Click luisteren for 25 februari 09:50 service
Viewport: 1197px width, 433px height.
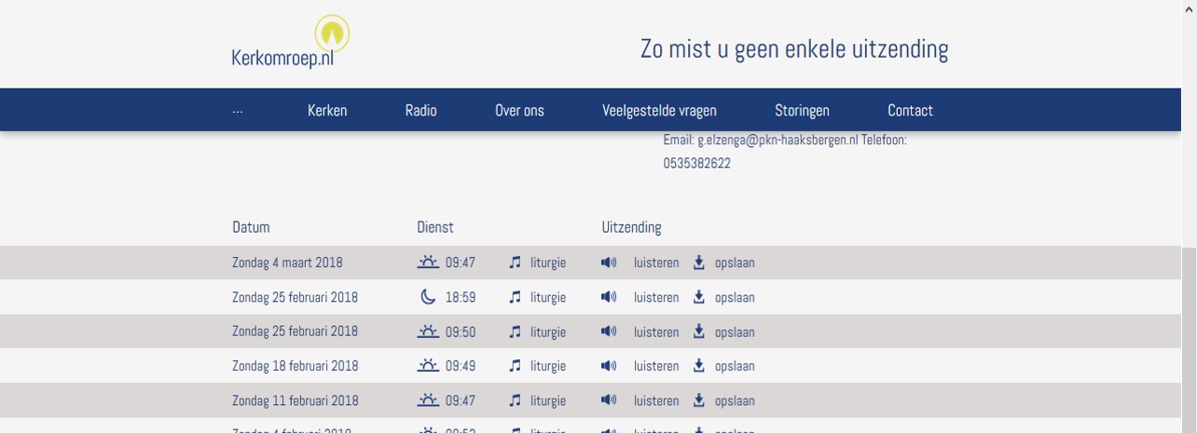point(656,332)
